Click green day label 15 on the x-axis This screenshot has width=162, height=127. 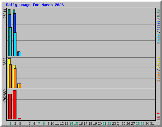tap(76, 124)
